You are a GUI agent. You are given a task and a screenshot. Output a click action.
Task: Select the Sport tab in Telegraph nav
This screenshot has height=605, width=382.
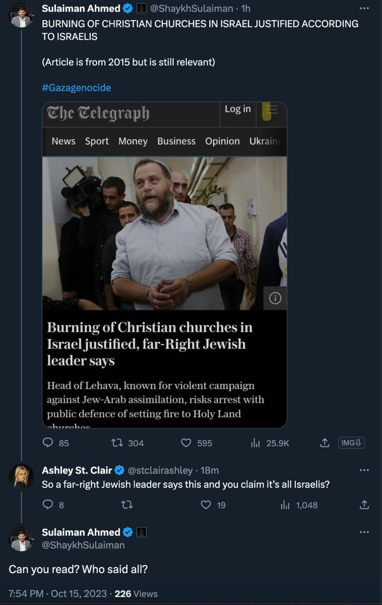(x=97, y=142)
